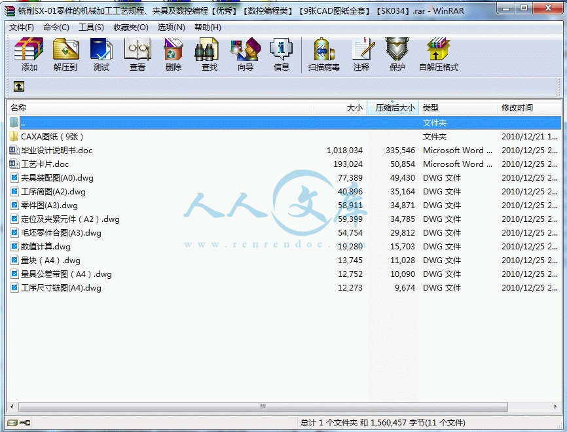Viewport: 567px width, 432px height.
Task: Select the file name 定位及夹紧元件（A2）.dwg
Action: (x=70, y=219)
